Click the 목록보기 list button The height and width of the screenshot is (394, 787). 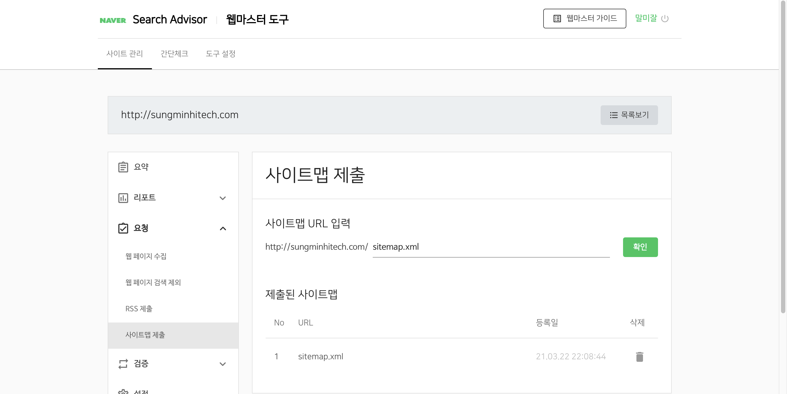click(629, 115)
